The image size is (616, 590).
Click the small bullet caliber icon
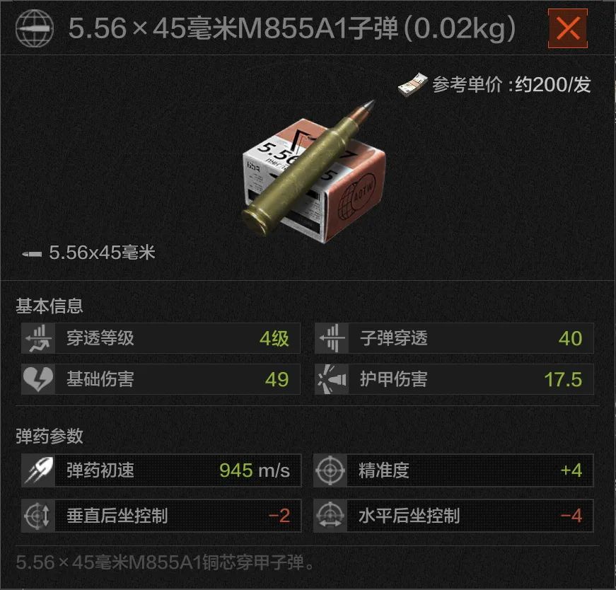tap(33, 254)
